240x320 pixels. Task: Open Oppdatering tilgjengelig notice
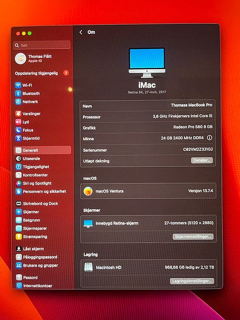pos(36,73)
